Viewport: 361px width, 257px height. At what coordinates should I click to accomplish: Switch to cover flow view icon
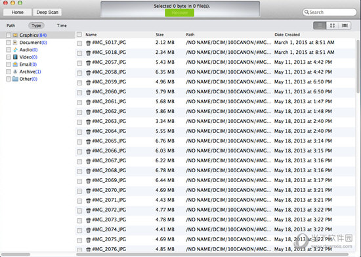pos(345,26)
